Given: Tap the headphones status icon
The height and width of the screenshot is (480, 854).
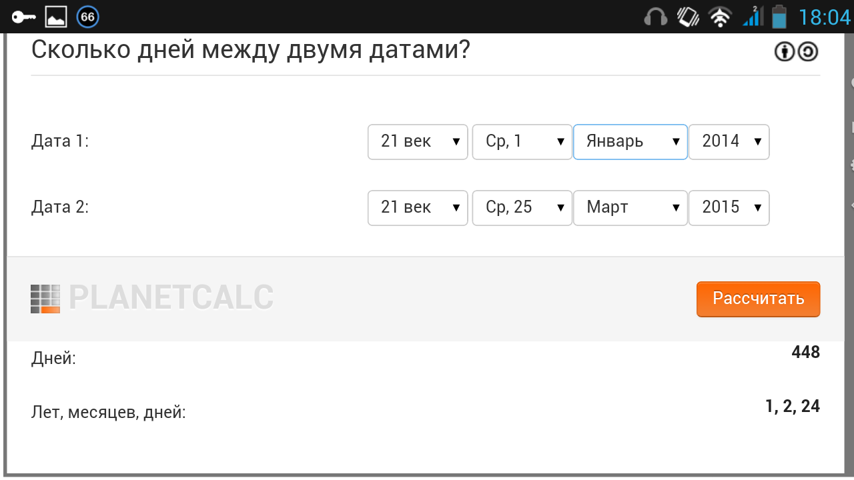Looking at the screenshot, I should coord(656,17).
